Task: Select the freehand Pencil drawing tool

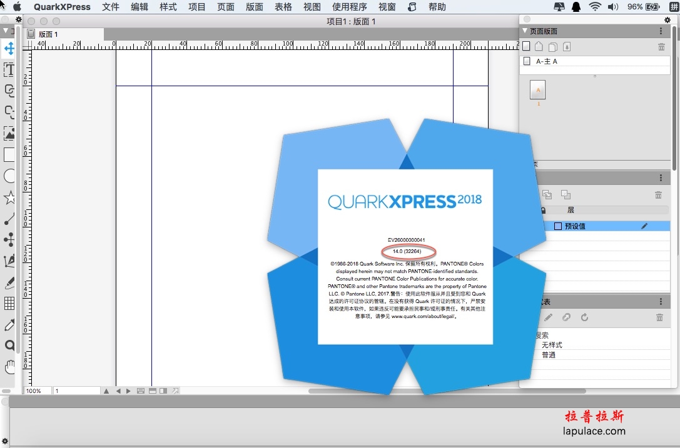Action: click(9, 282)
